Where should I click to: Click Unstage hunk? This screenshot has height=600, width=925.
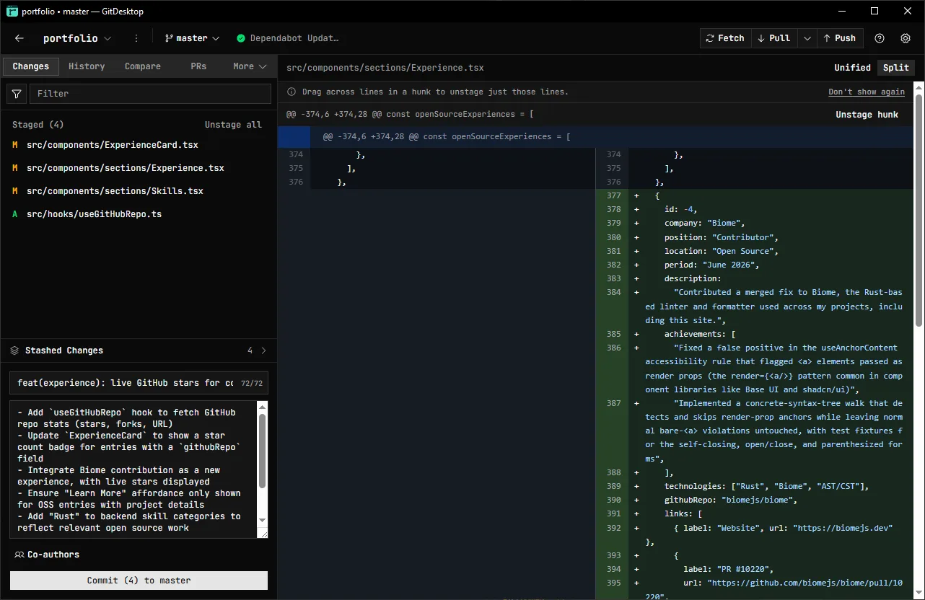(867, 115)
